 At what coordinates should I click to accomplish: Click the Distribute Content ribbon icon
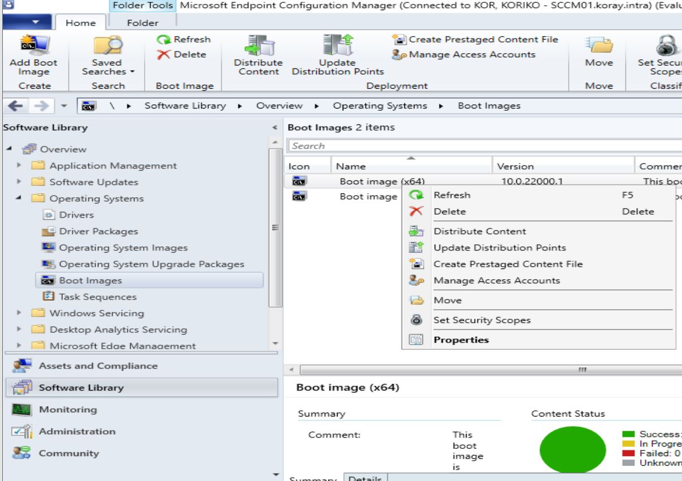[258, 54]
